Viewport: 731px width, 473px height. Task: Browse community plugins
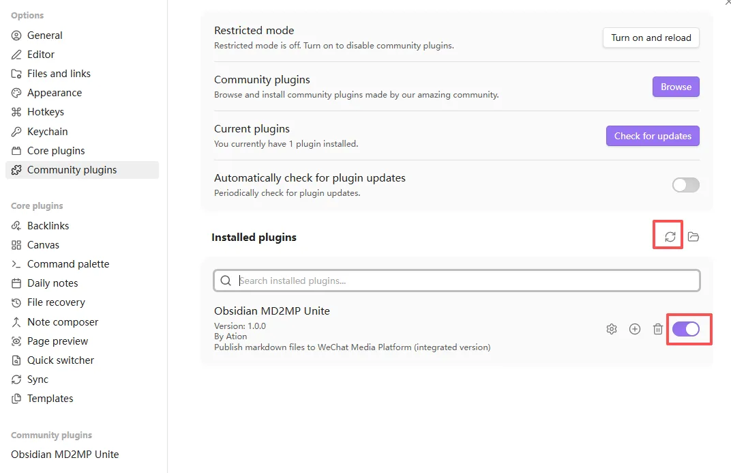pyautogui.click(x=676, y=87)
